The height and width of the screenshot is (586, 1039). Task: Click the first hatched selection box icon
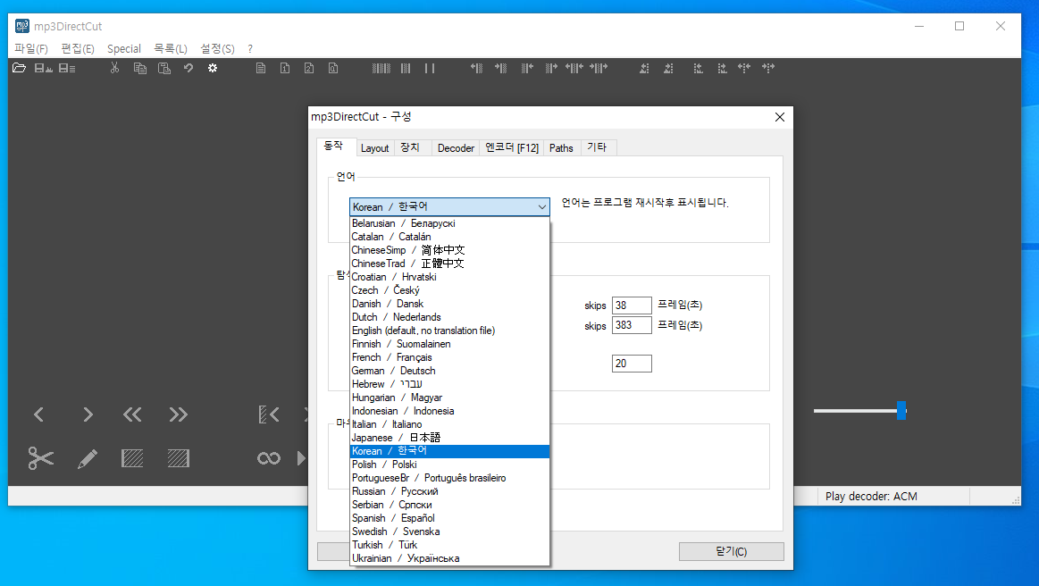pyautogui.click(x=132, y=458)
